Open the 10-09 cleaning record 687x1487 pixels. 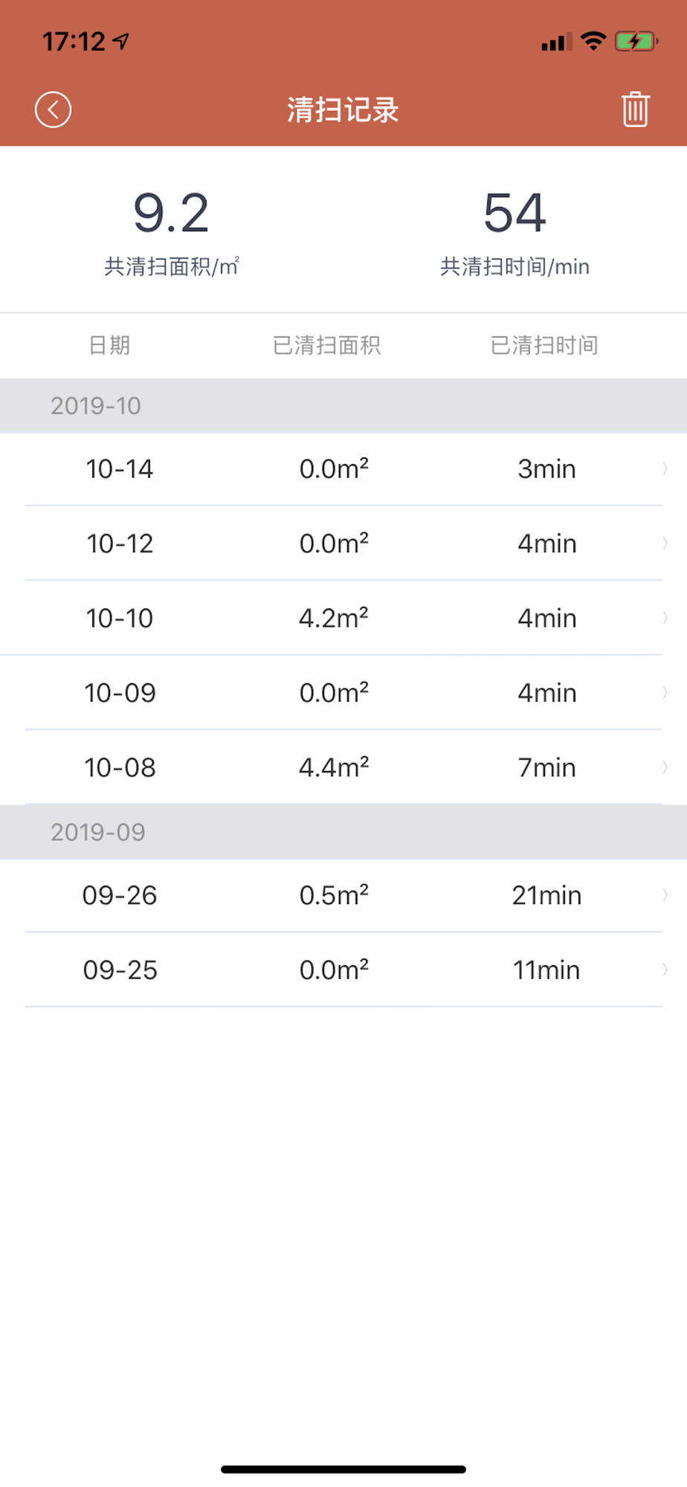pos(343,693)
